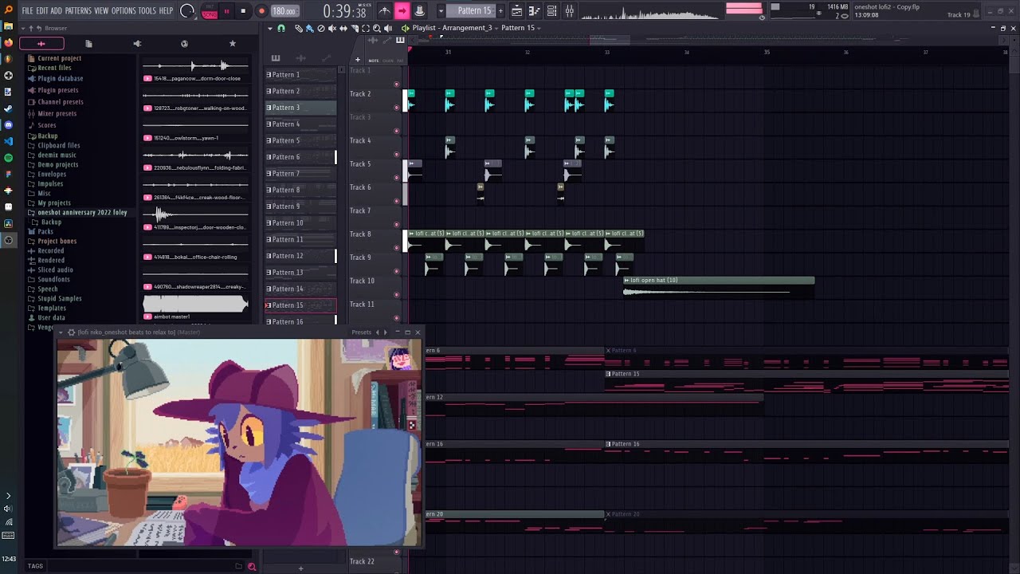Click the pause button in transport

pyautogui.click(x=226, y=11)
